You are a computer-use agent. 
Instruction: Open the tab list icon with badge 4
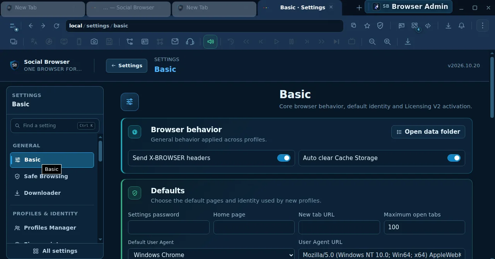(14, 26)
